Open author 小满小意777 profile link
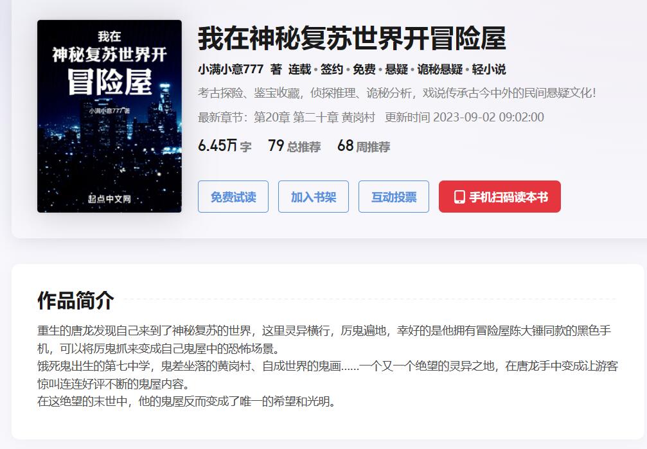The width and height of the screenshot is (647, 449). [231, 69]
